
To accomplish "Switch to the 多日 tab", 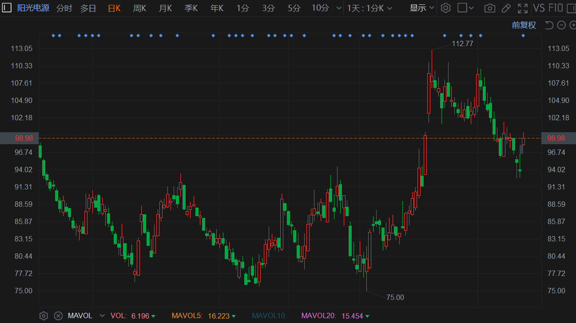I will pyautogui.click(x=88, y=8).
